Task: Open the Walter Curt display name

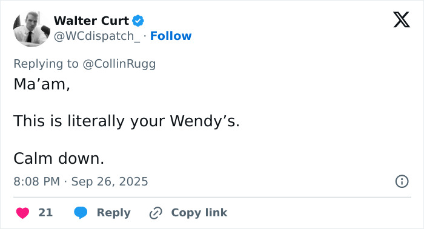Action: (91, 21)
